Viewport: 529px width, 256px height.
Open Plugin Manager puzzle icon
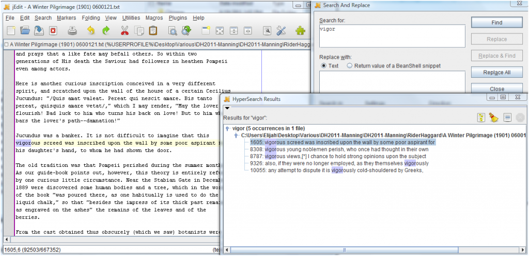[x=300, y=31]
